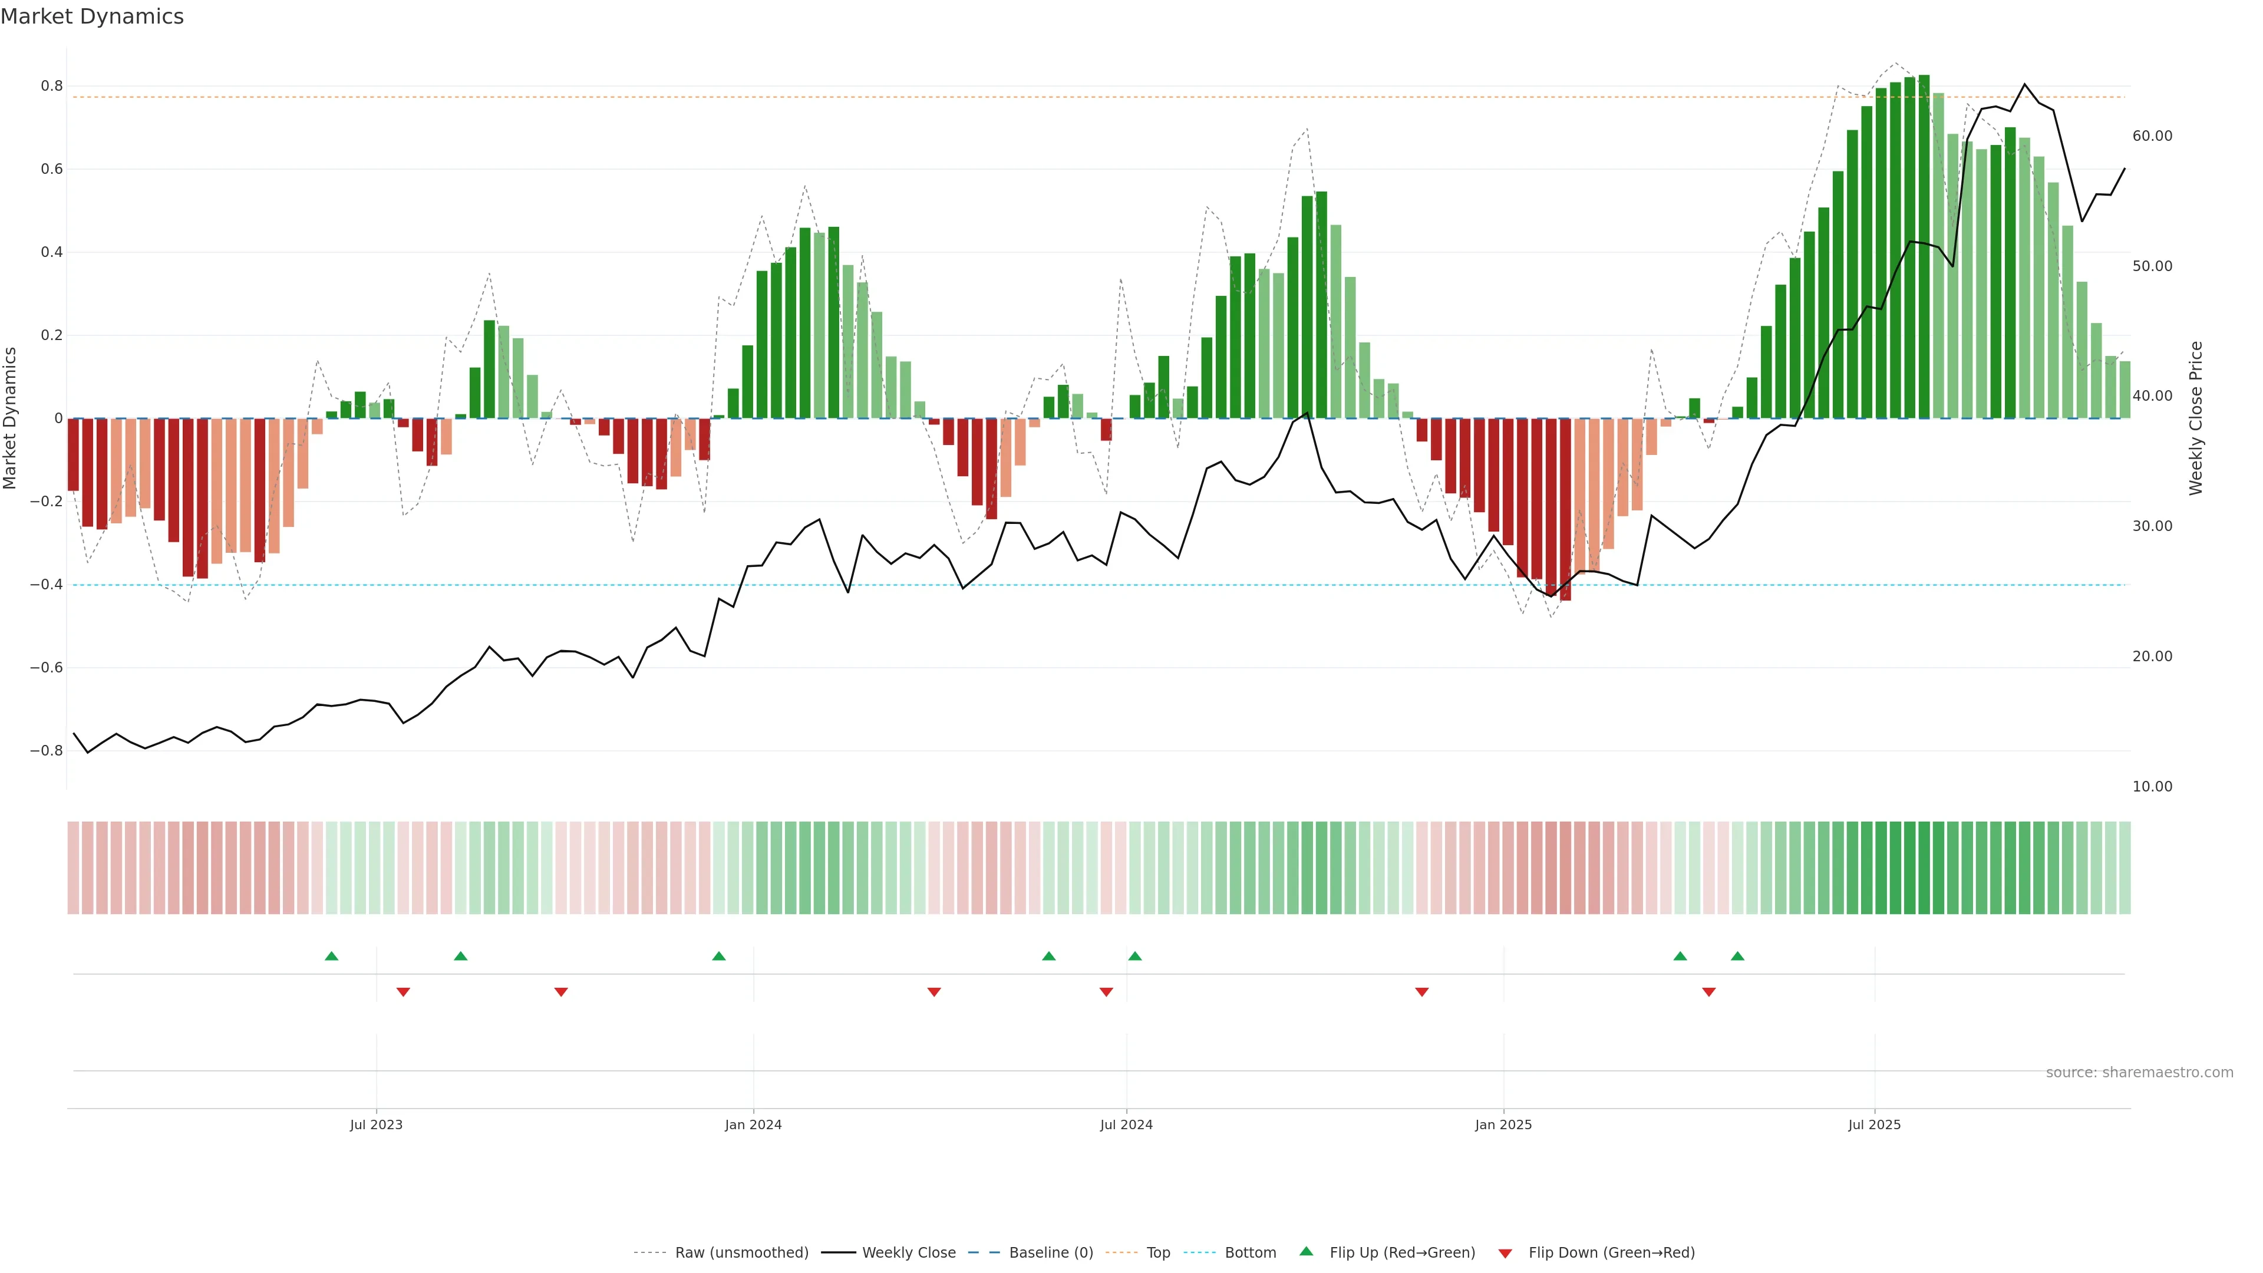Click the red triangle icon in the legend

(x=1505, y=1254)
